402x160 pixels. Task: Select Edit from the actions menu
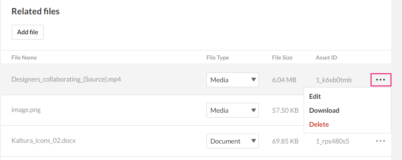[x=315, y=96]
